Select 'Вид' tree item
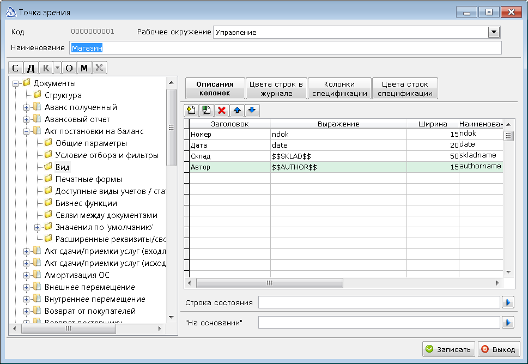Image resolution: width=528 pixels, height=364 pixels. pos(62,167)
